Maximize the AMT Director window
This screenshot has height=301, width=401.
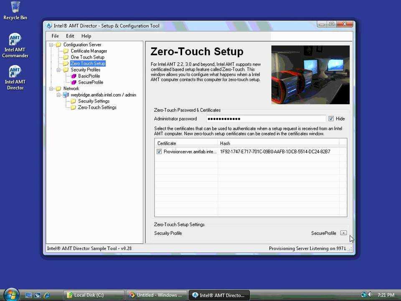coord(332,24)
